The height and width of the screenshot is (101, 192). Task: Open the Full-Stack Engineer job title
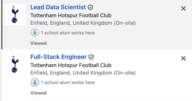(58, 57)
